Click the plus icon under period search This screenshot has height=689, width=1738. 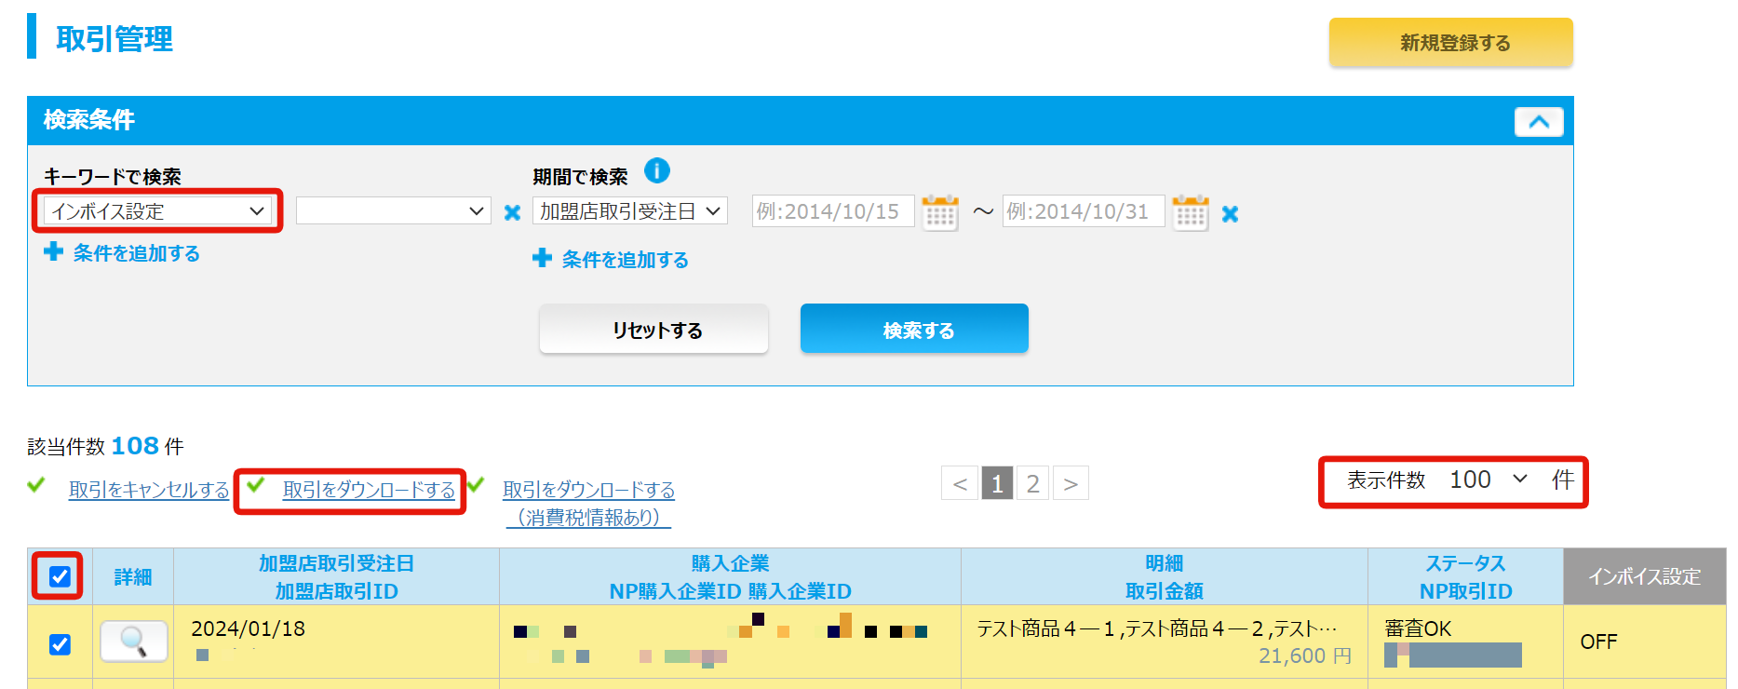pyautogui.click(x=543, y=258)
